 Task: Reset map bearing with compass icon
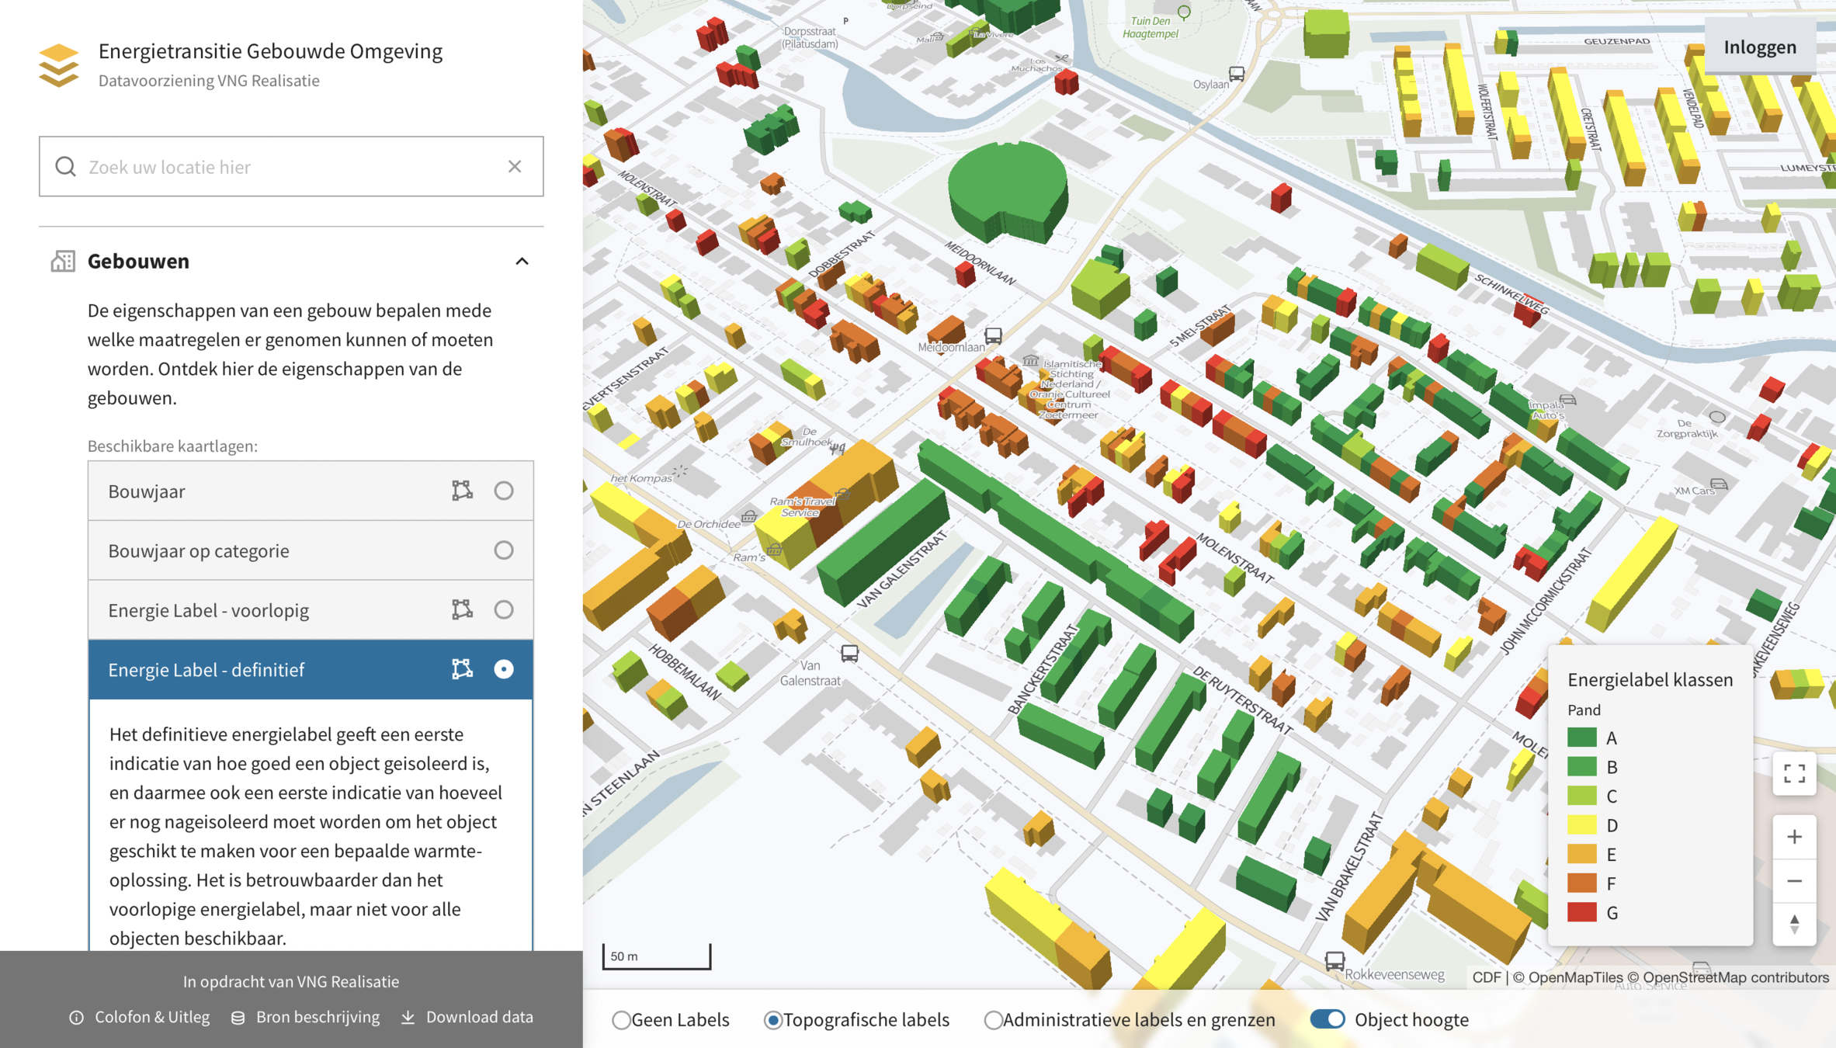[x=1794, y=924]
